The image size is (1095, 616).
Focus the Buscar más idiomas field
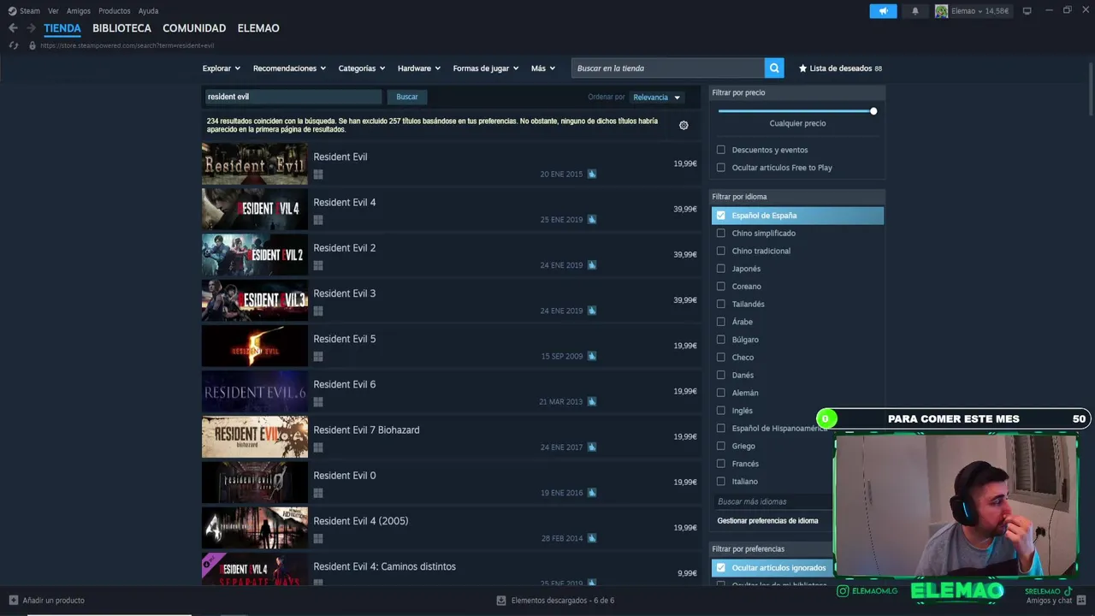774,501
